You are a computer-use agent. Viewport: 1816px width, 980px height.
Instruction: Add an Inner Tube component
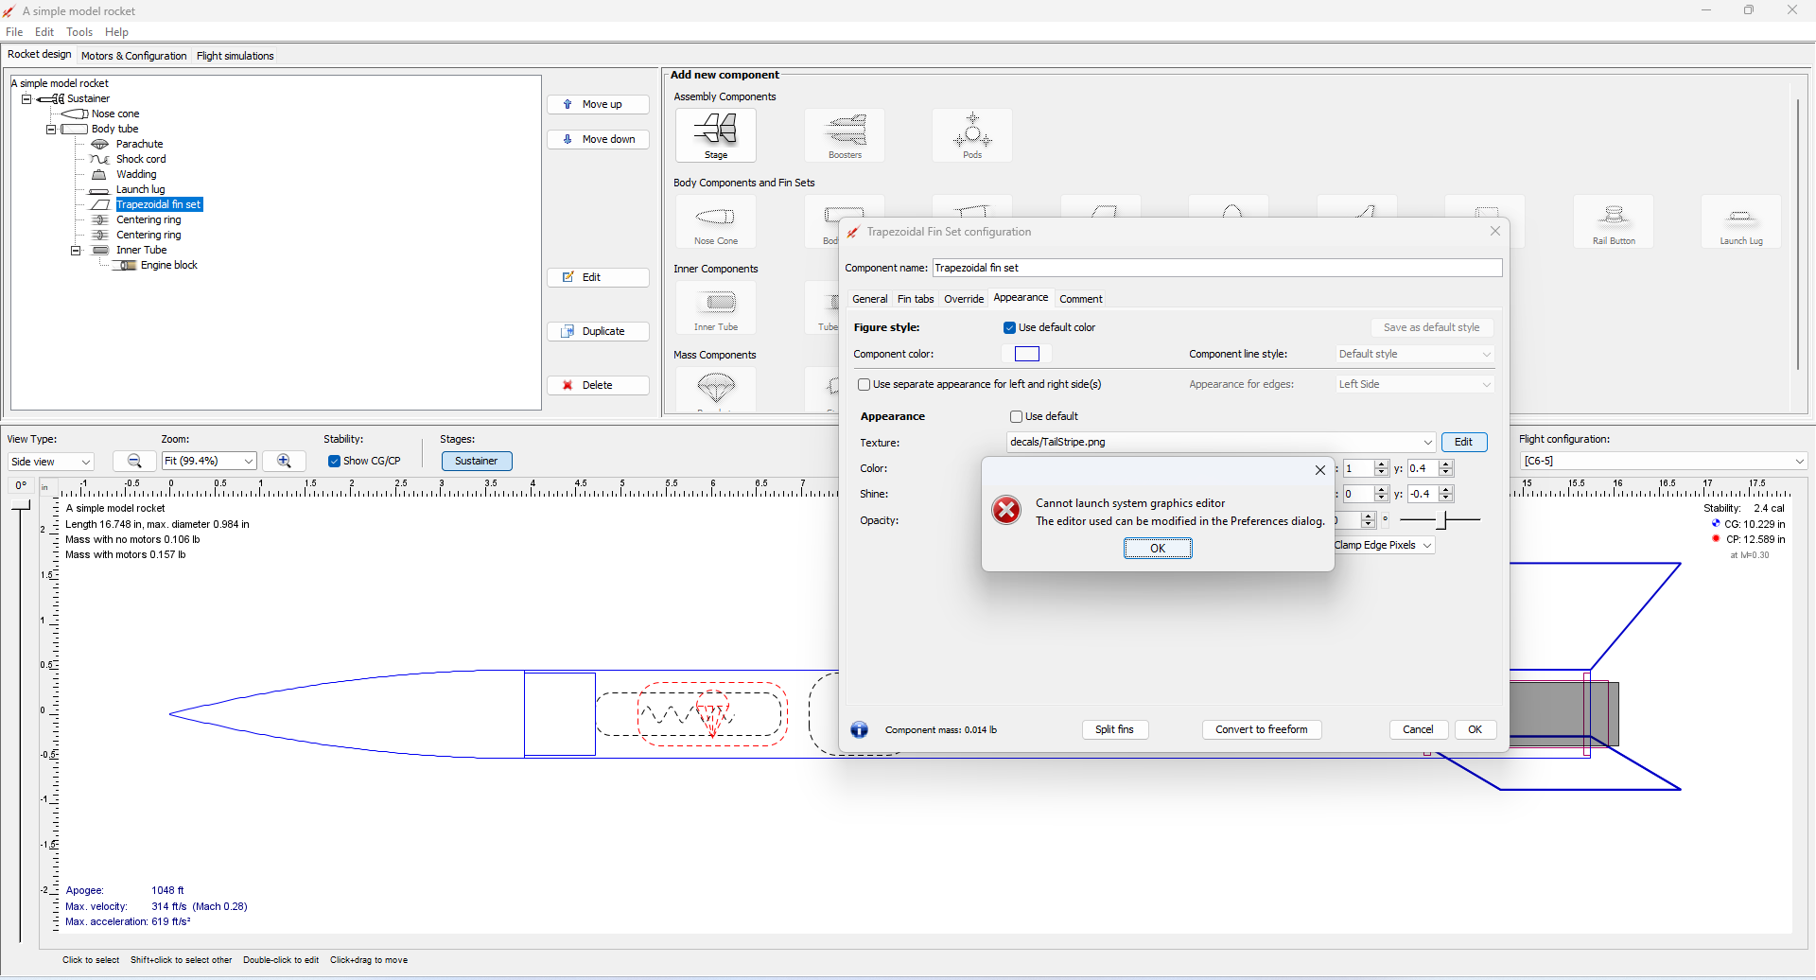716,307
